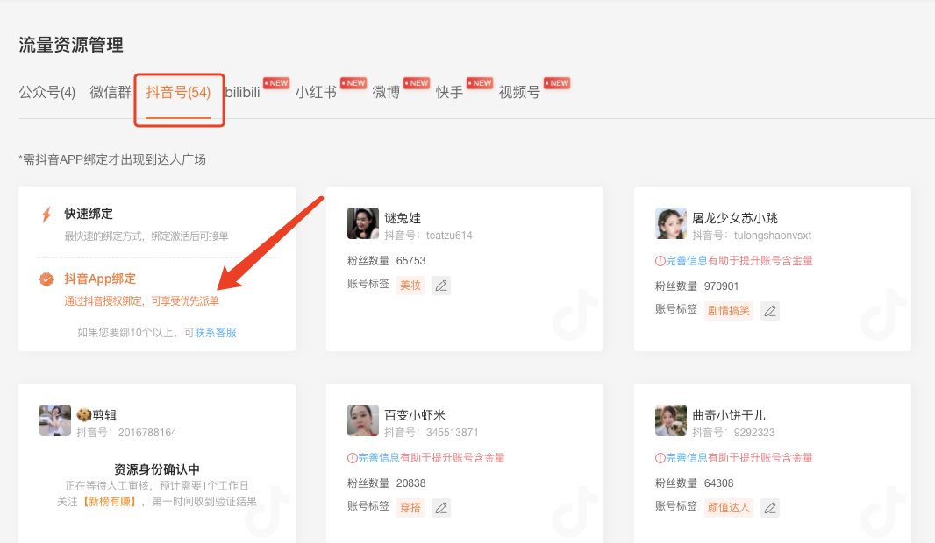
Task: Click the Douyin ID tulongshaonvsxt
Action: 772,236
